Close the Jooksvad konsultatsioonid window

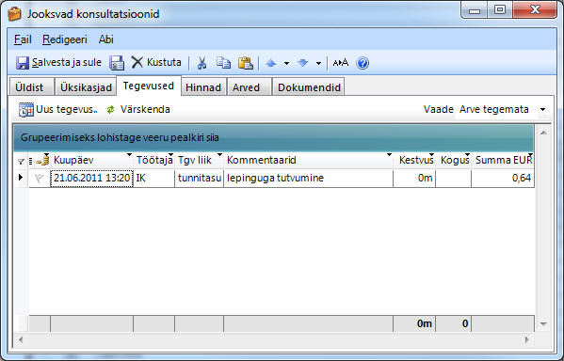pos(535,10)
